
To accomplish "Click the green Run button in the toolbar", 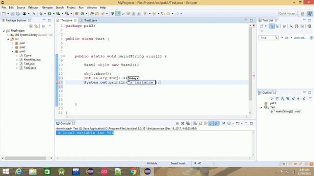I will point(49,14).
